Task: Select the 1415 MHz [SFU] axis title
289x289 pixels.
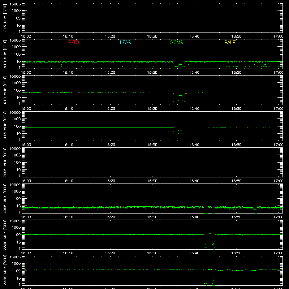Action: (5, 126)
